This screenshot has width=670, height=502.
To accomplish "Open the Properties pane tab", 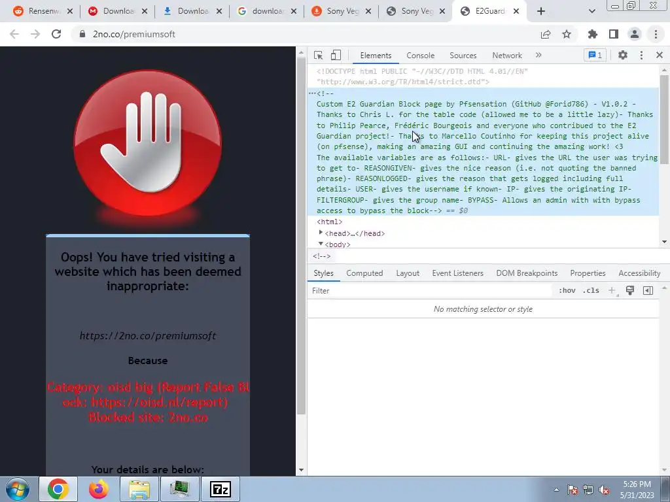I will point(588,273).
